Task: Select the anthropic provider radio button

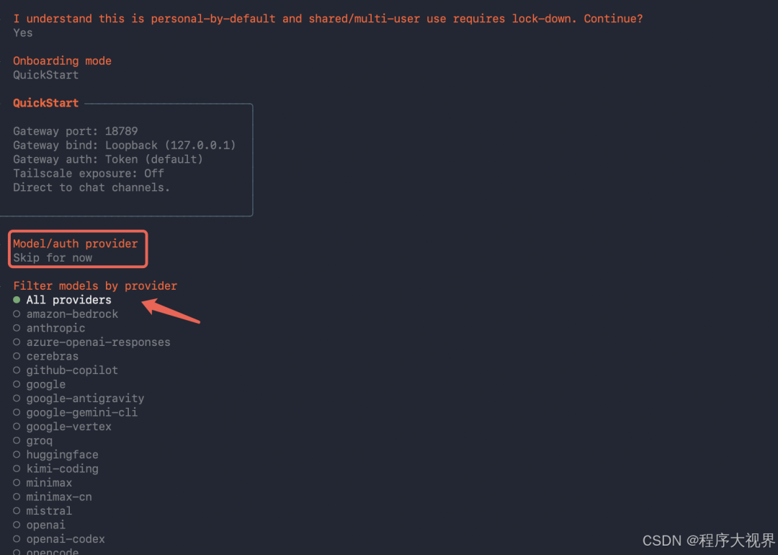Action: coord(55,328)
